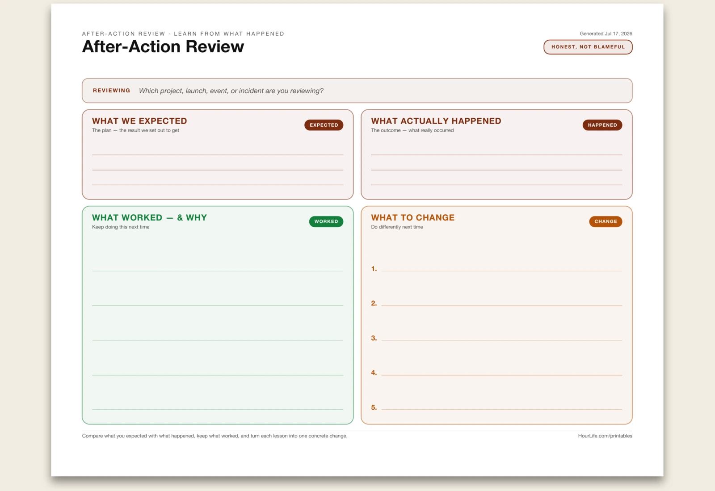Viewport: 715px width, 491px height.
Task: Click the 'EXPECTED' pill badge
Action: [x=324, y=125]
